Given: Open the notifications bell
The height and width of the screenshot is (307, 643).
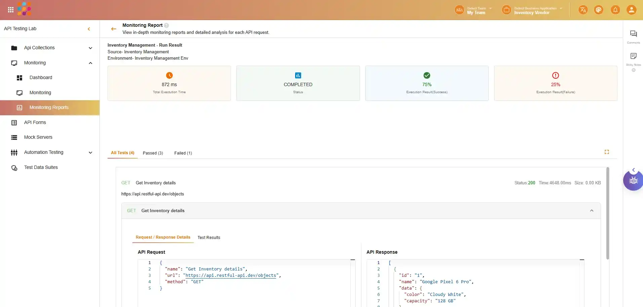Looking at the screenshot, I should tap(615, 10).
